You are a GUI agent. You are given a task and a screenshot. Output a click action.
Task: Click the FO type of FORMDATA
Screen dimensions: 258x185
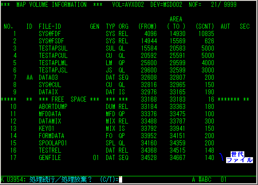pyautogui.click(x=109, y=136)
